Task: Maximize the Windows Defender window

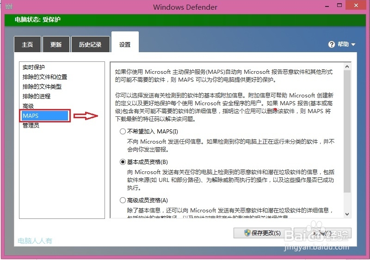Action: (339, 5)
